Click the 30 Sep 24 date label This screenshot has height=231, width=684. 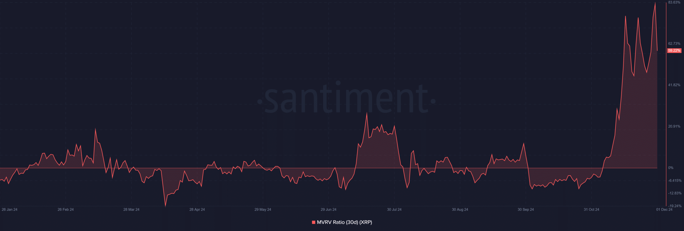pos(526,209)
